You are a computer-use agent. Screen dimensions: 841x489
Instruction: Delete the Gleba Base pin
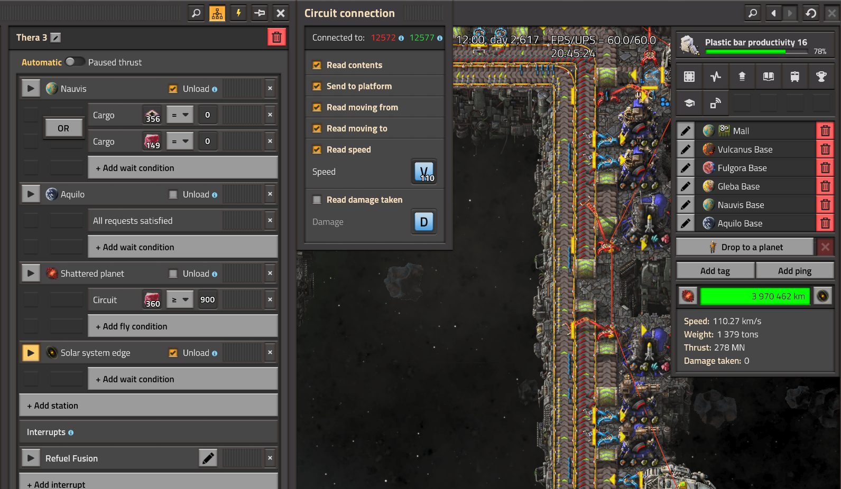(x=825, y=186)
